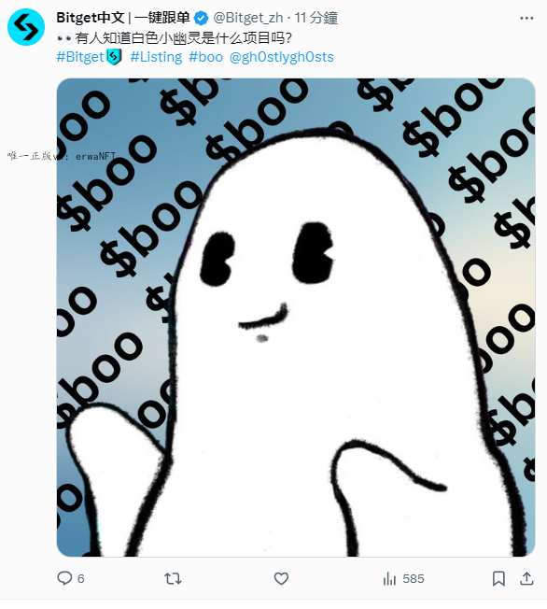547x609 pixels.
Task: Visit the @gh0stlygh0sts mention
Action: (x=282, y=57)
